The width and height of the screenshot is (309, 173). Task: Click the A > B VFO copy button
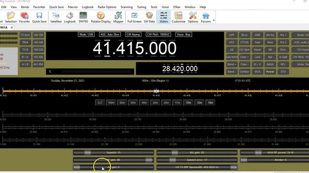coord(25,64)
